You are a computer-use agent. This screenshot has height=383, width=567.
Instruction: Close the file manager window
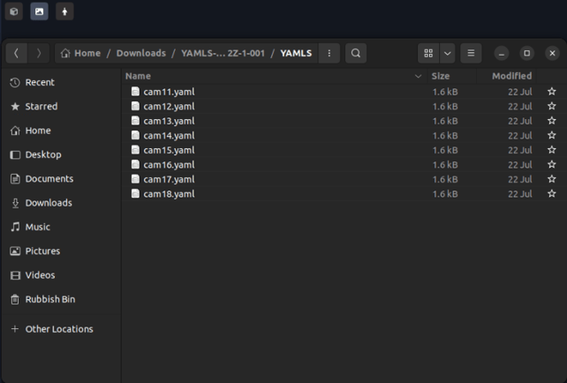tap(552, 53)
